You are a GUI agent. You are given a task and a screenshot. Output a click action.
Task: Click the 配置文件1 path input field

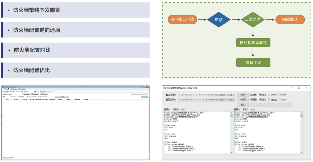pos(207,95)
